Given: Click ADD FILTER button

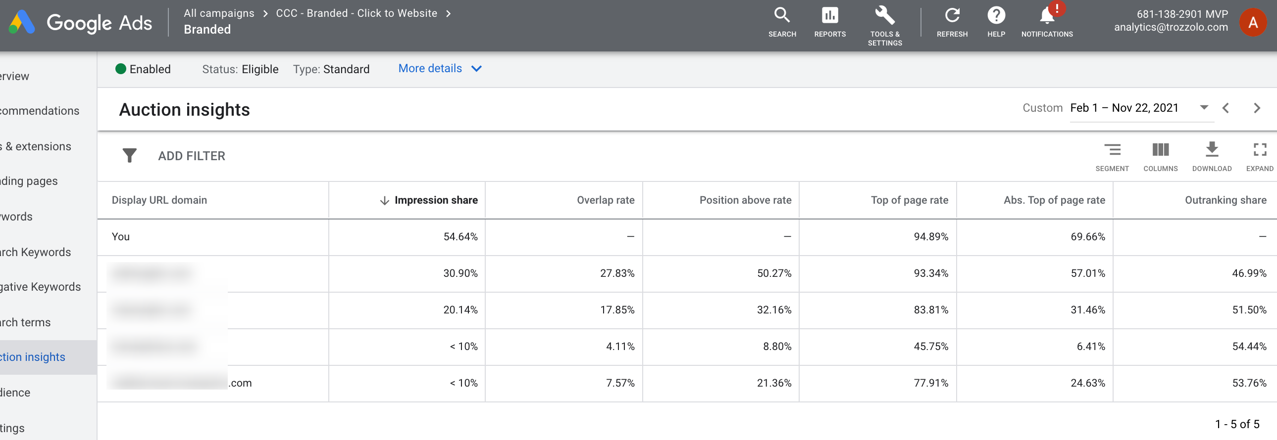Looking at the screenshot, I should (x=191, y=156).
